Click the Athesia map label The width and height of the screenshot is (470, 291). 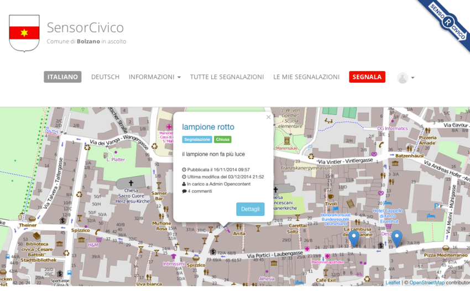[x=267, y=279]
